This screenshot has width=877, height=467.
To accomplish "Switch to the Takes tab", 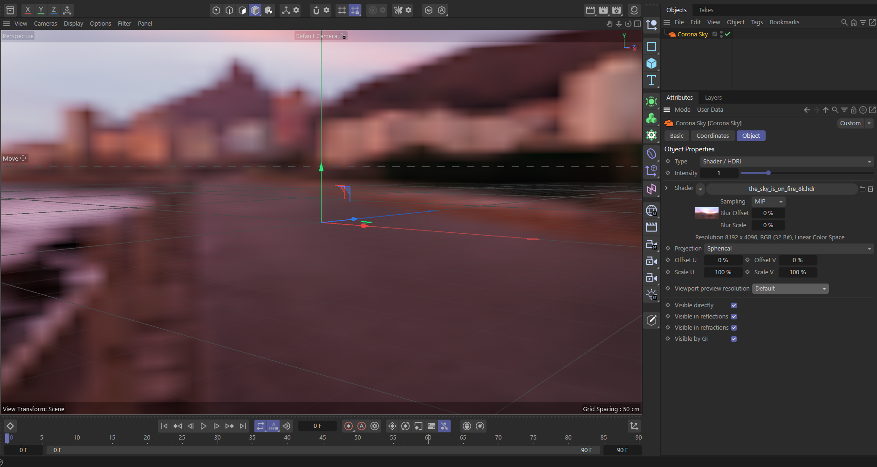I will pos(706,10).
